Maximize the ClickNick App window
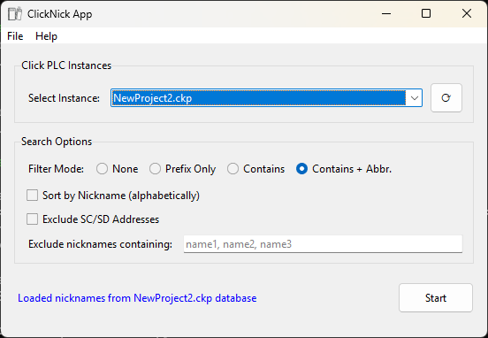The image size is (488, 338). [x=426, y=13]
